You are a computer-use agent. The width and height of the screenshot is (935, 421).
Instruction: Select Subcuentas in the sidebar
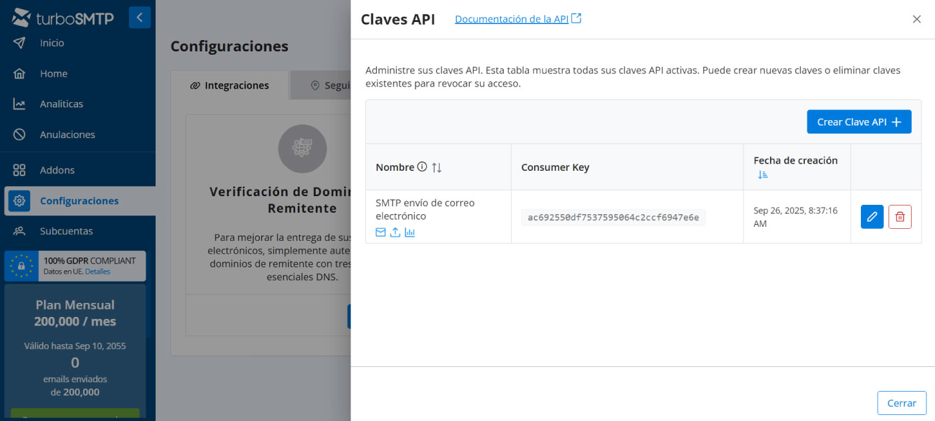[x=66, y=232]
